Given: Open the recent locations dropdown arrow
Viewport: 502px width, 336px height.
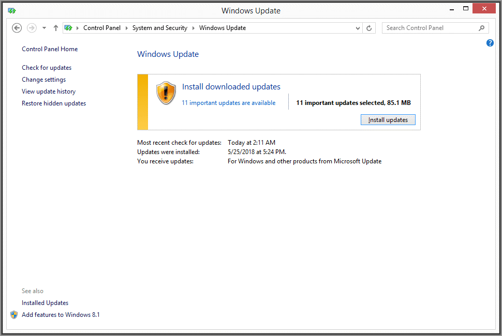Looking at the screenshot, I should tap(44, 28).
